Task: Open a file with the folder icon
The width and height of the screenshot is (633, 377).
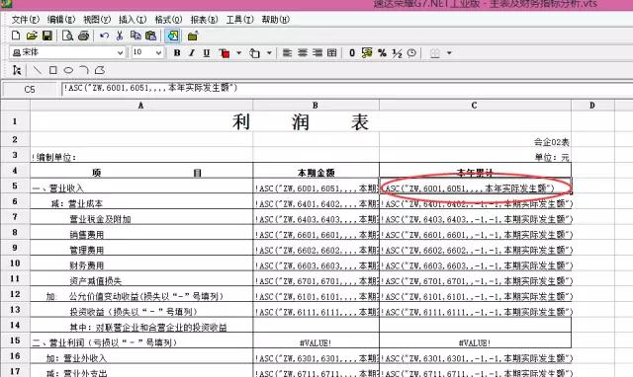Action: coord(32,36)
